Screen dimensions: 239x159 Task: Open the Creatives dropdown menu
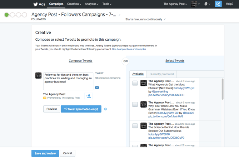click(74, 4)
